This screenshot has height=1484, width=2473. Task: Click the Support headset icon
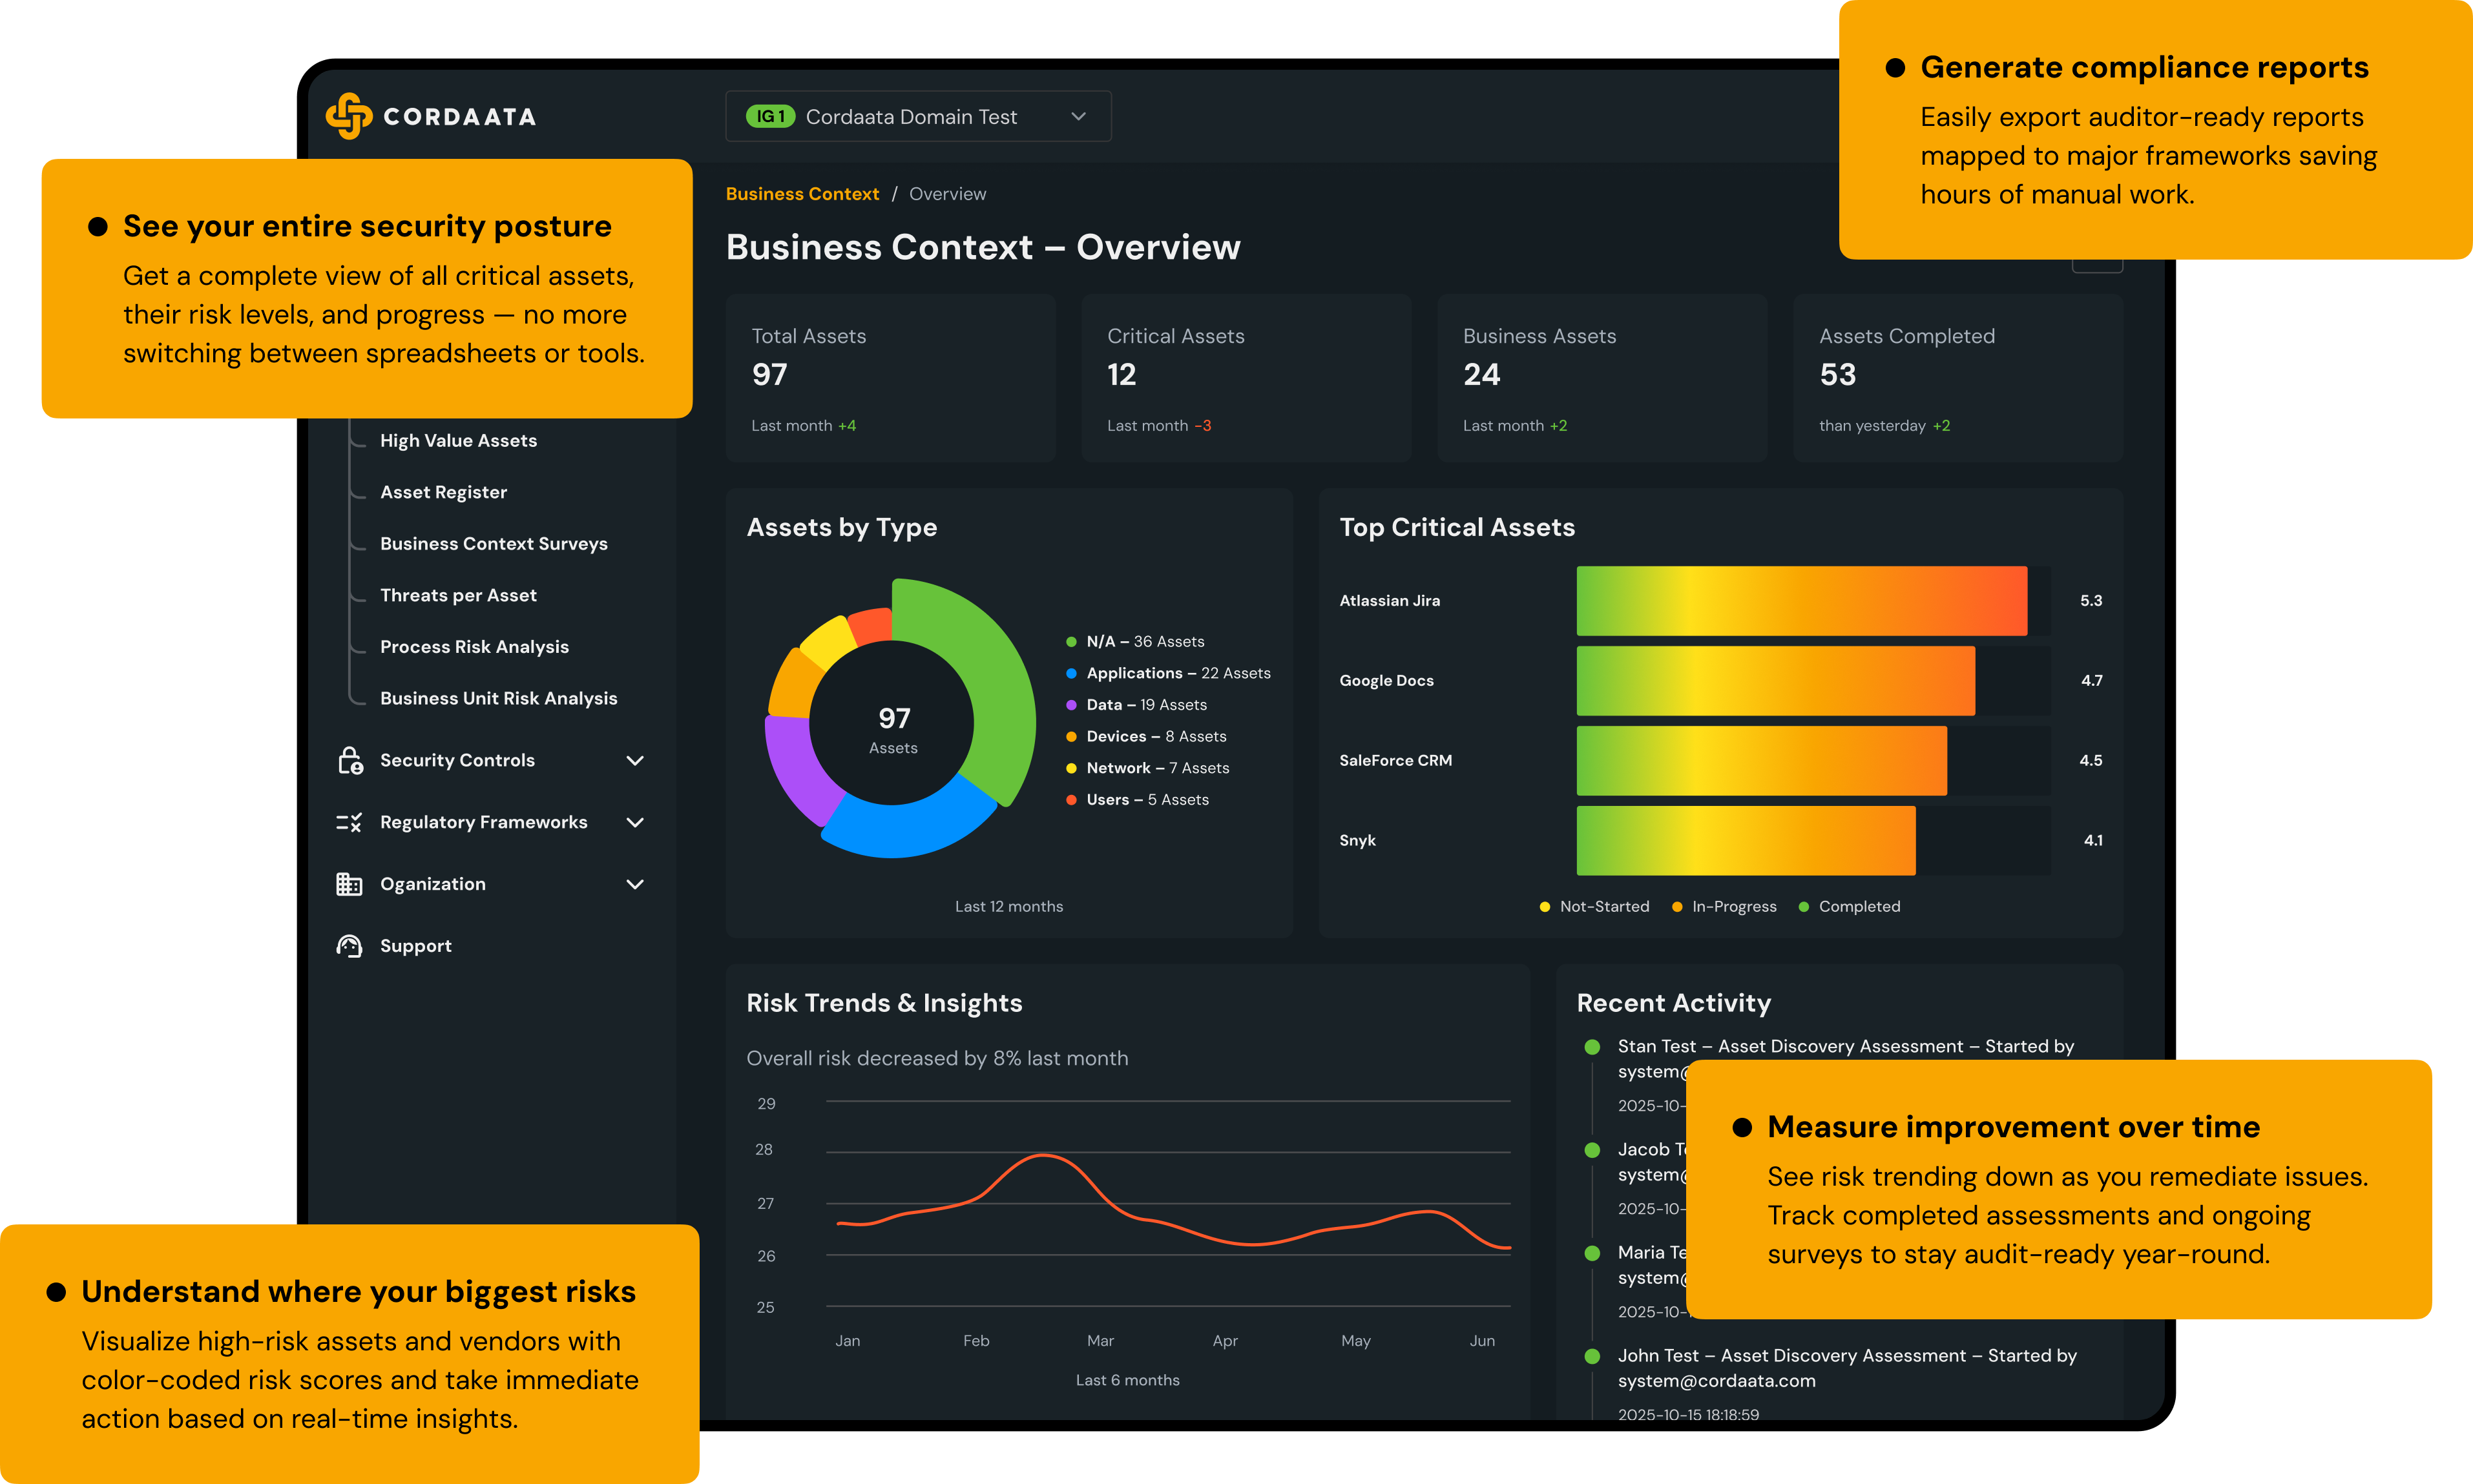click(349, 946)
